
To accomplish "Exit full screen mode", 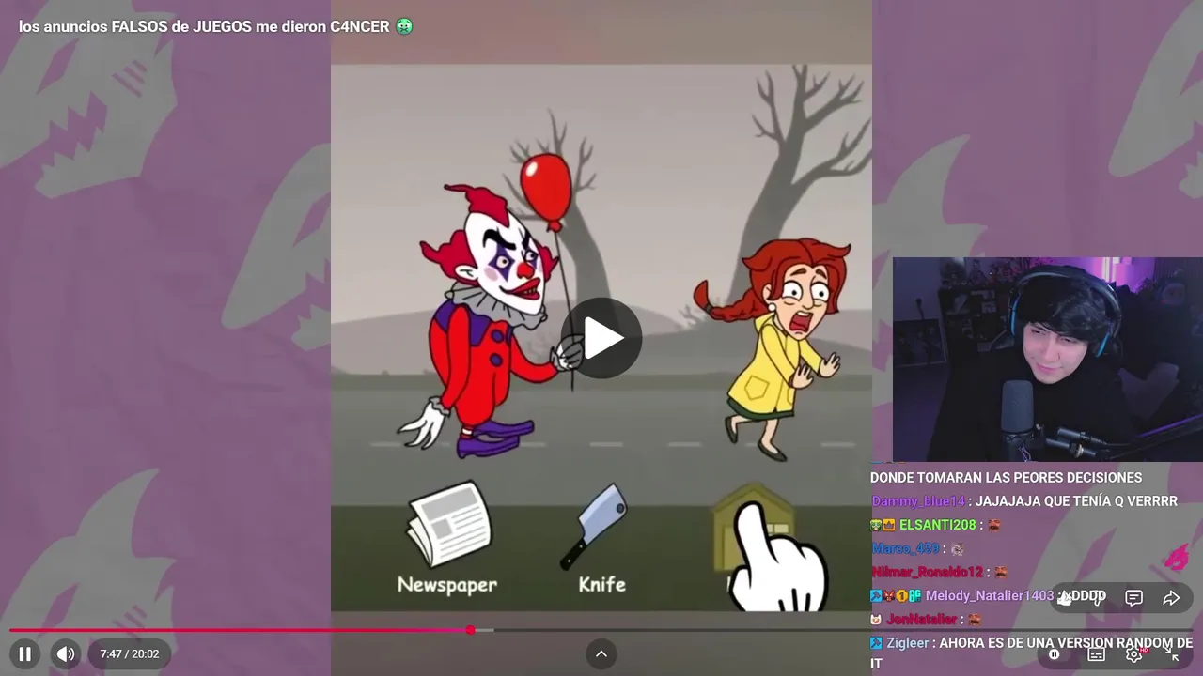I will (x=1173, y=654).
